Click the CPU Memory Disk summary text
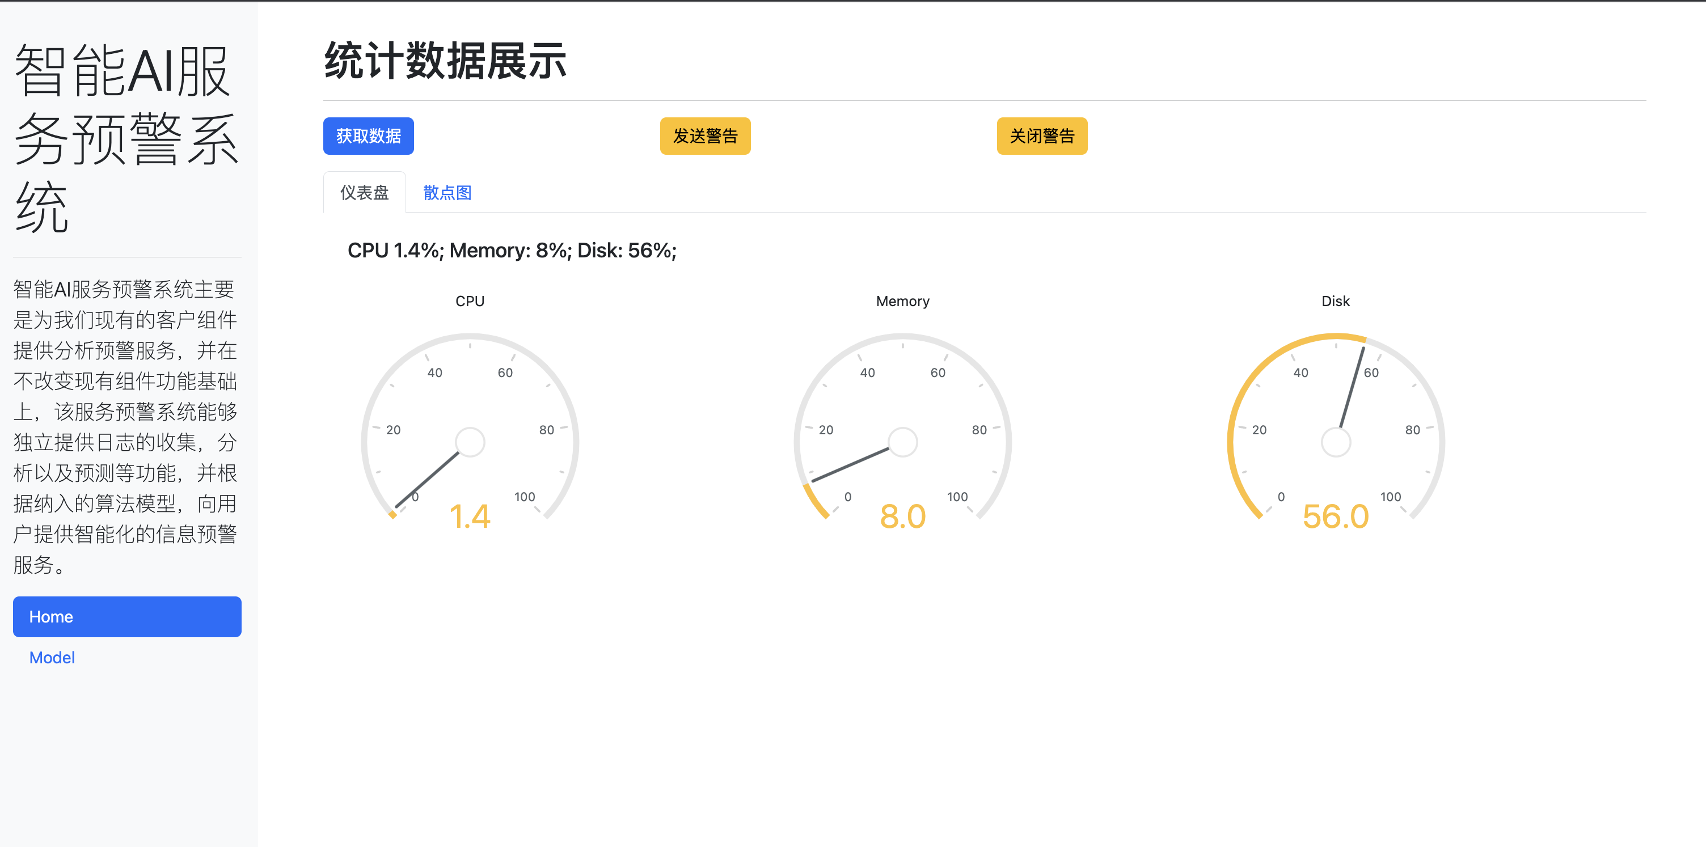Screen dimensions: 1706x847 pos(512,251)
